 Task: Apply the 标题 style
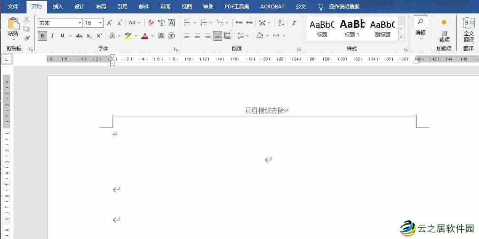coord(322,29)
